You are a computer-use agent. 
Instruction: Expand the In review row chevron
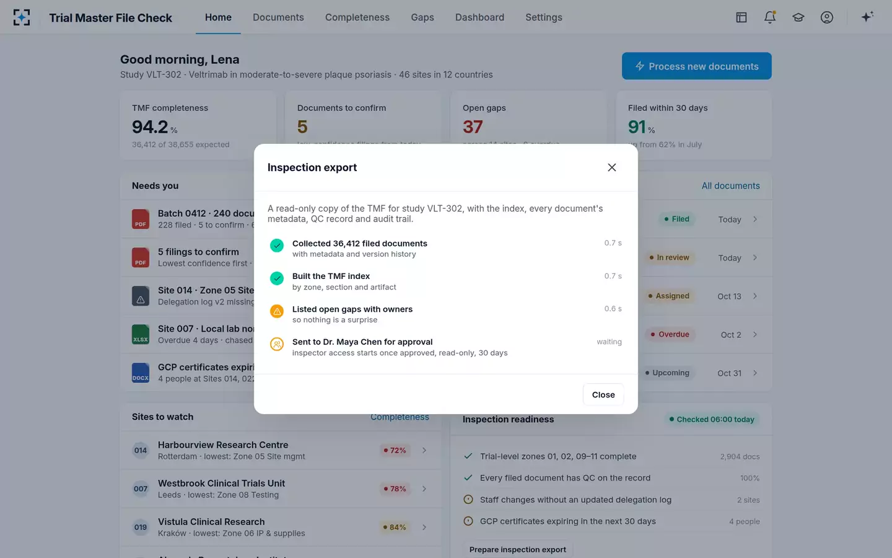(x=755, y=257)
